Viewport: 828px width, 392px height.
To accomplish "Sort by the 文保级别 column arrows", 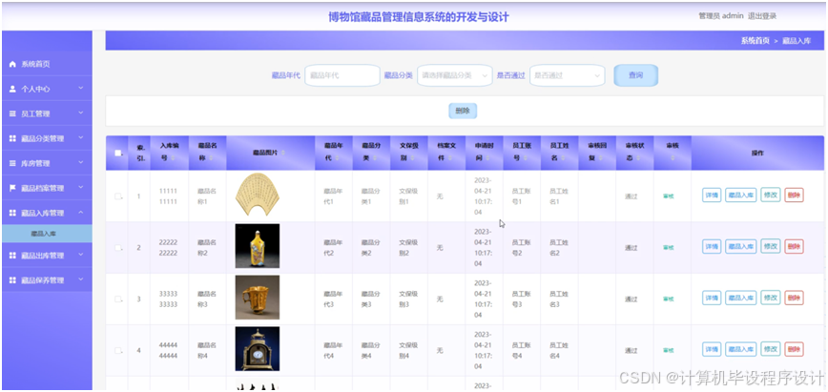I will pyautogui.click(x=411, y=158).
